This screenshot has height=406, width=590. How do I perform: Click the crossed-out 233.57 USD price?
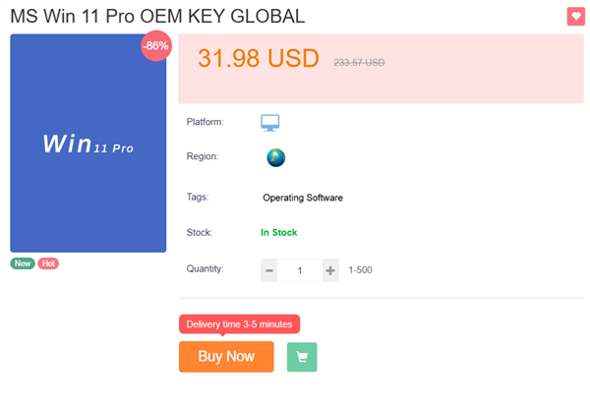359,61
